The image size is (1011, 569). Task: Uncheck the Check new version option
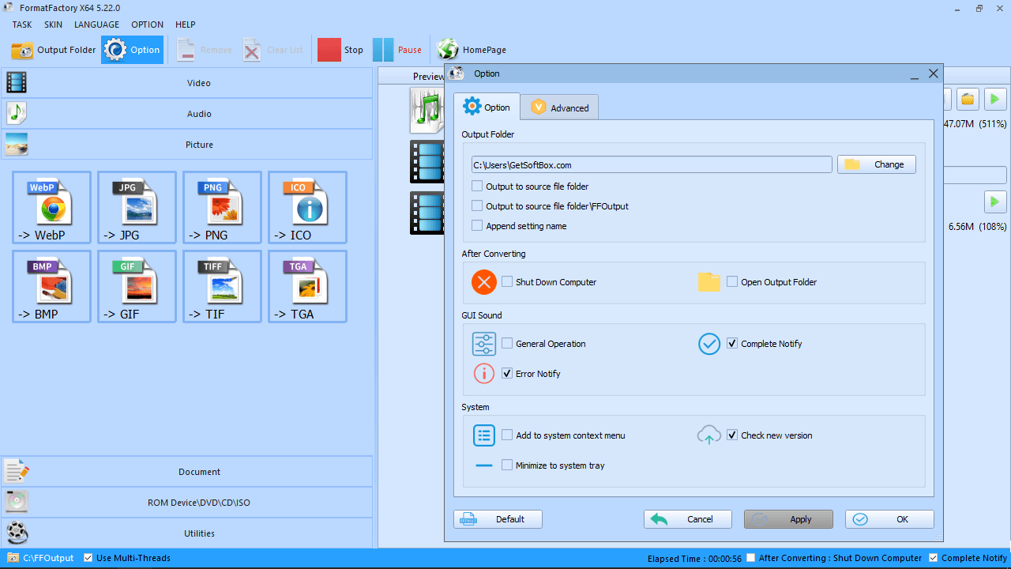732,435
